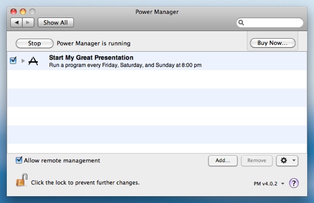Uncheck Allow remote management
The image size is (314, 203).
click(x=19, y=160)
